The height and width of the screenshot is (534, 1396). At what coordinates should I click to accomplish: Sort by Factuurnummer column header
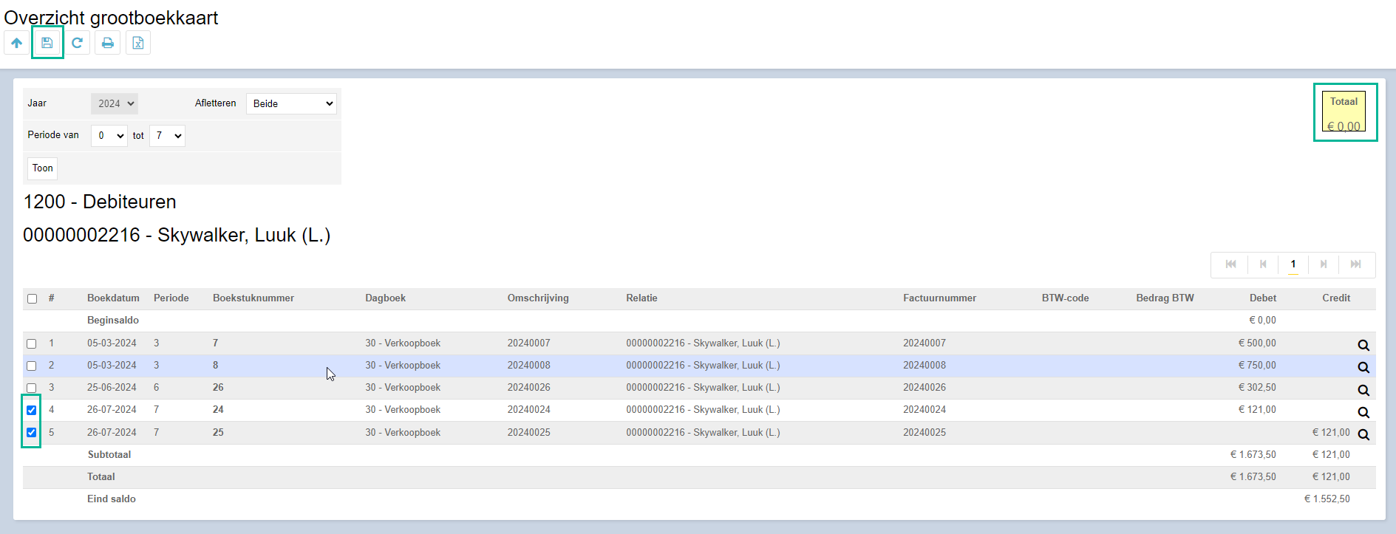tap(939, 298)
